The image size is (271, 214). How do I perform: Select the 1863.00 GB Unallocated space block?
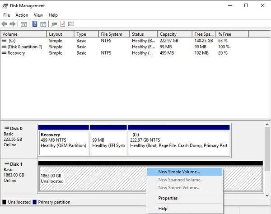[x=150, y=176]
